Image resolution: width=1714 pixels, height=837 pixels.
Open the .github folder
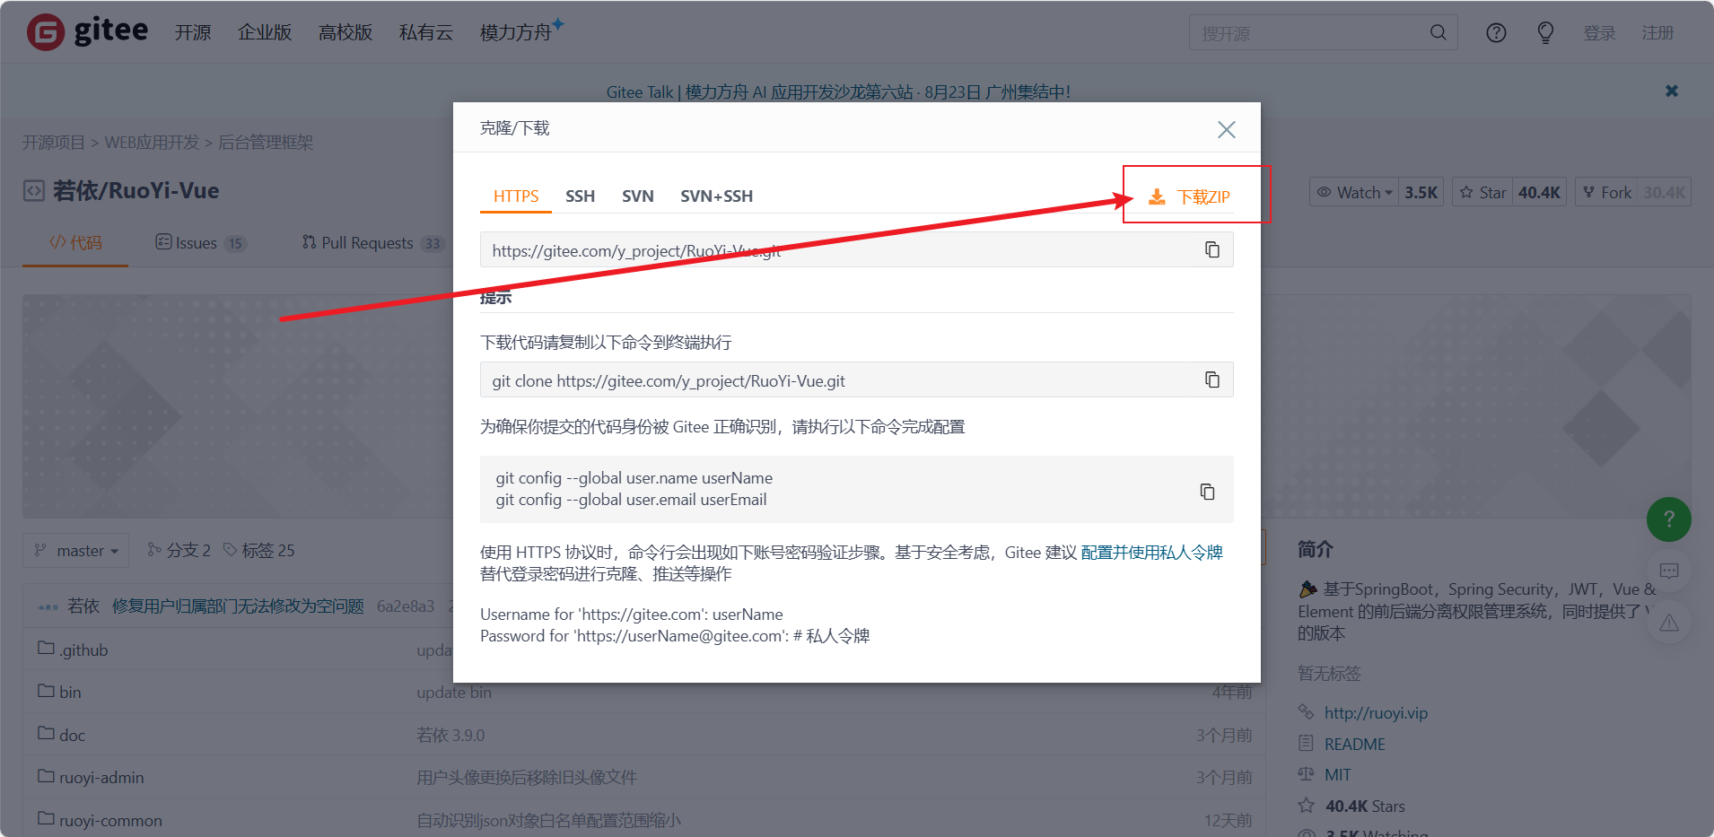pyautogui.click(x=83, y=650)
